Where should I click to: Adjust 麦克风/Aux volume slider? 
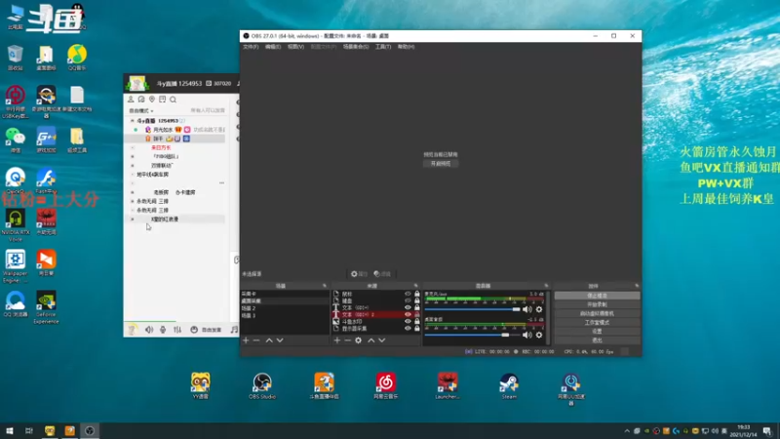[473, 309]
